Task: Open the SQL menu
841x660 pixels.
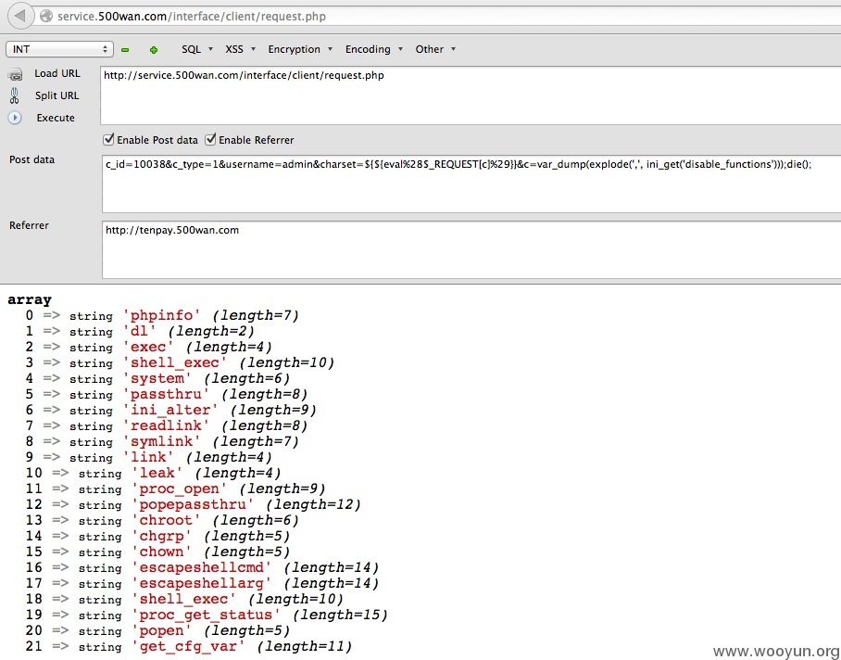Action: point(197,49)
